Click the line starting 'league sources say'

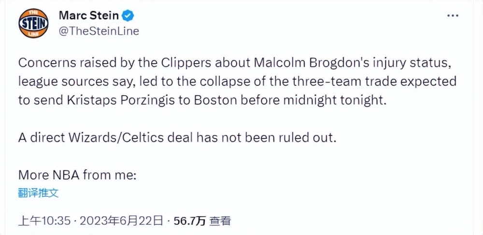(237, 82)
